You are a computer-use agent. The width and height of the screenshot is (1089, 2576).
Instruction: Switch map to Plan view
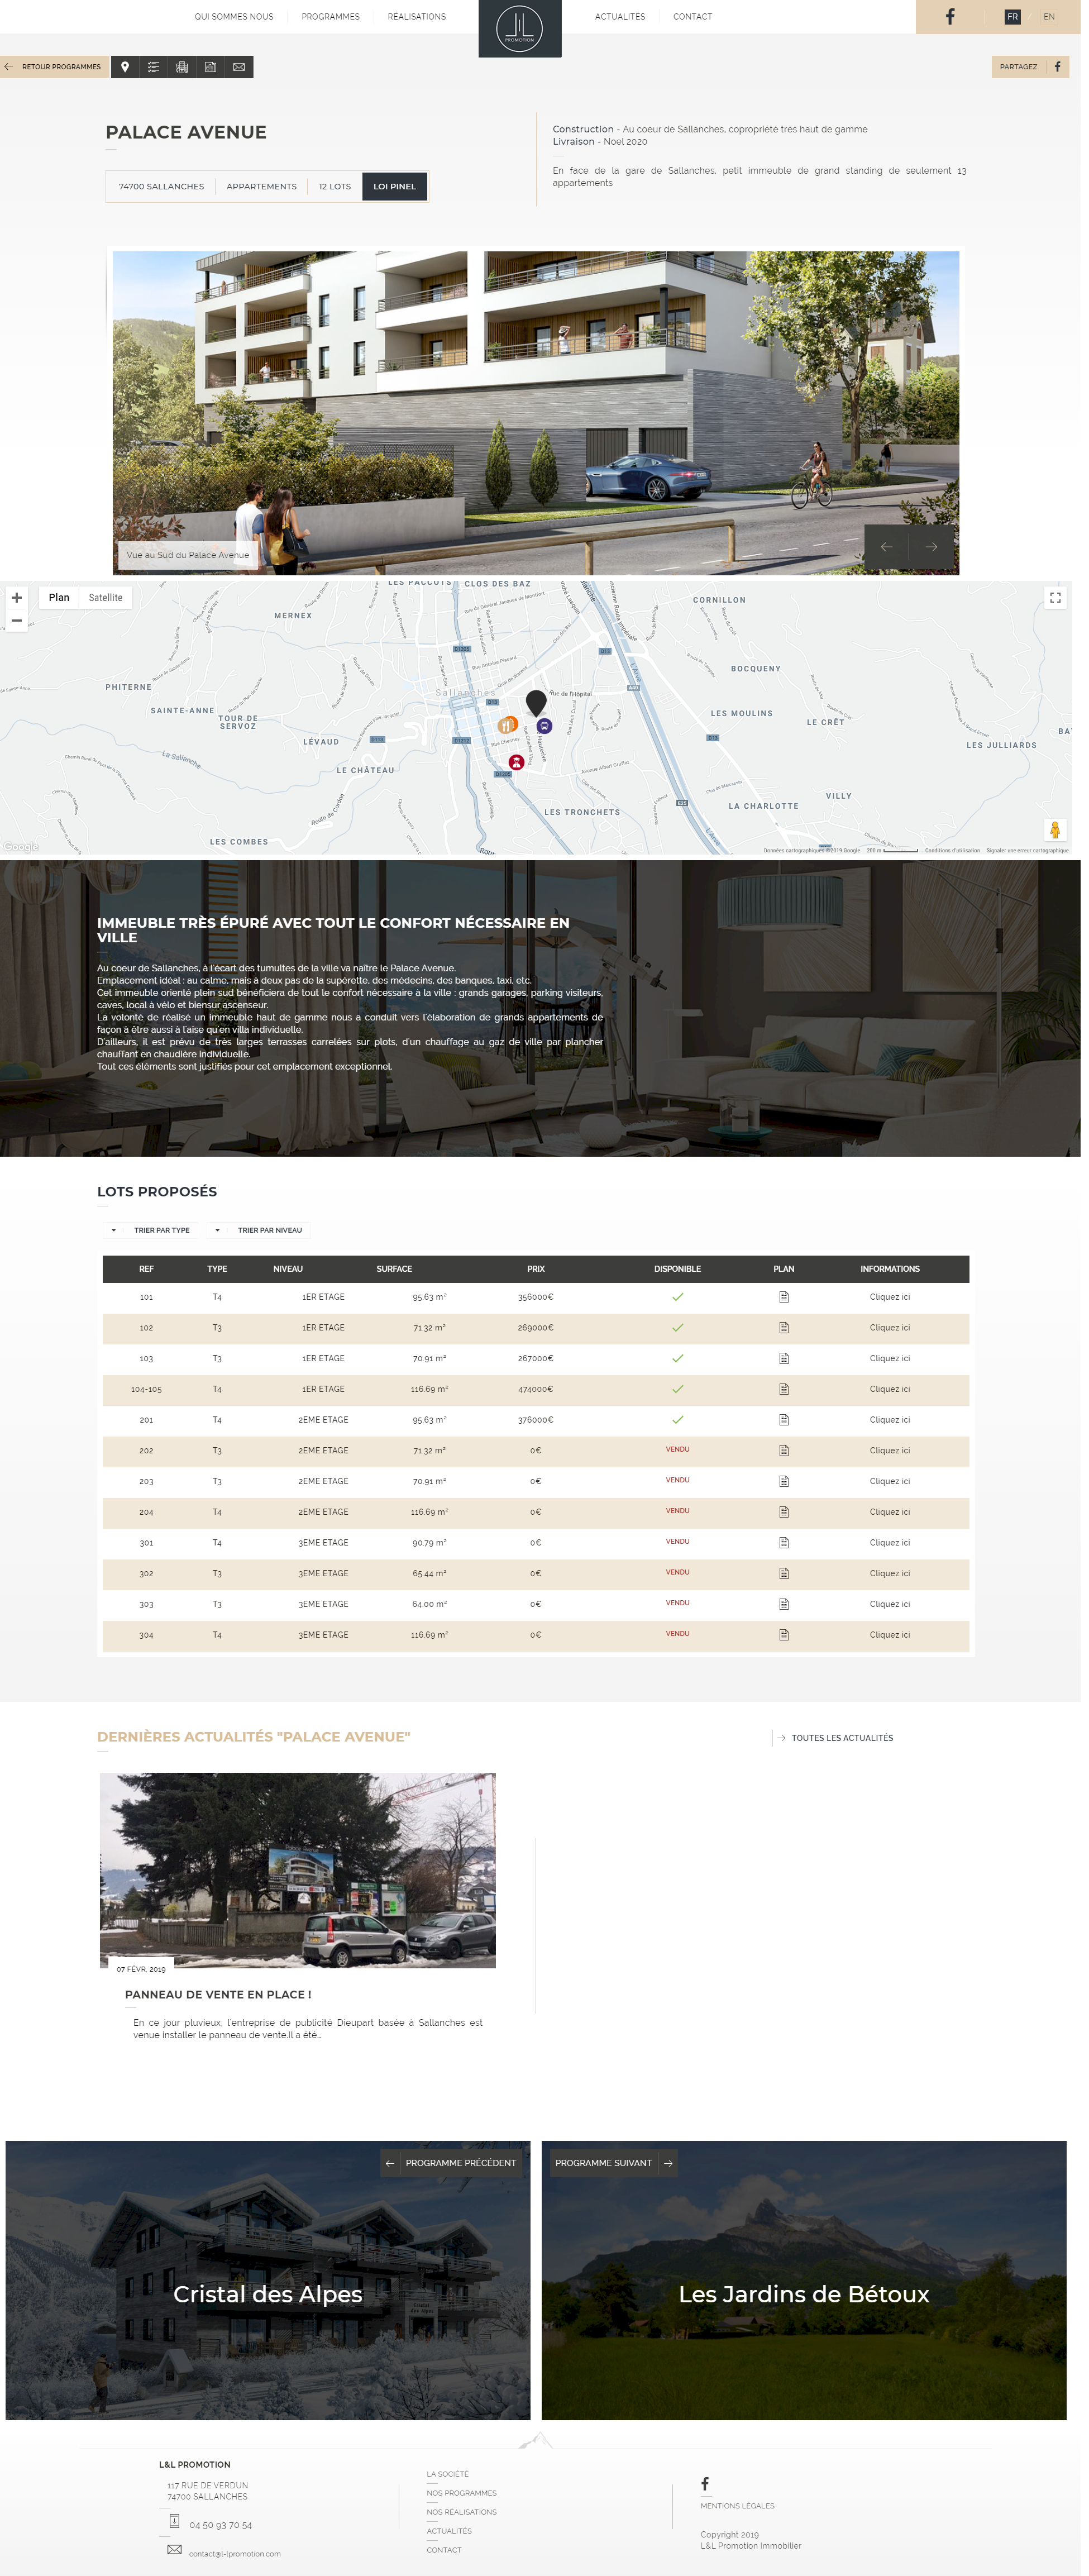[59, 598]
